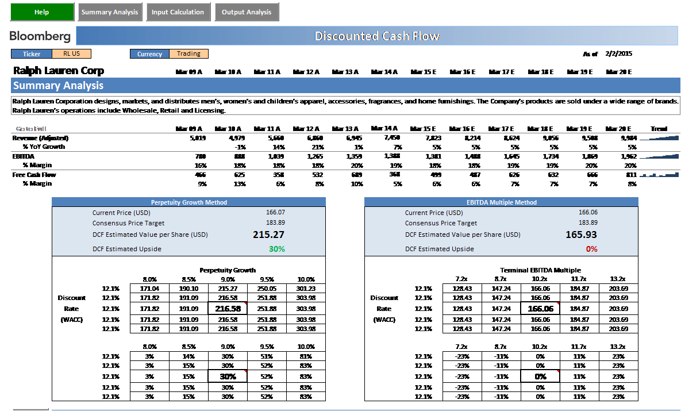The width and height of the screenshot is (681, 411).
Task: Select the large DCF value 165.93
Action: click(581, 235)
